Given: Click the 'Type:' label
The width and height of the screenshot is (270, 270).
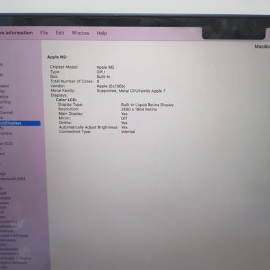Looking at the screenshot, I should (55, 72).
